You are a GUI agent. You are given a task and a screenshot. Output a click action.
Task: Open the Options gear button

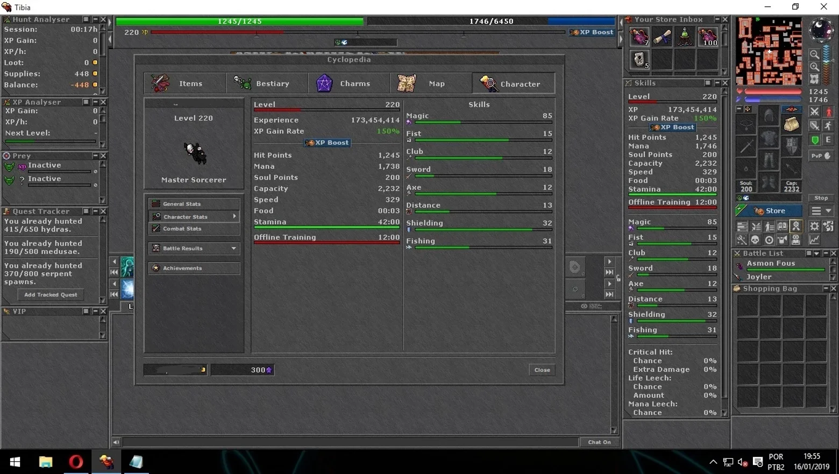[x=815, y=227]
